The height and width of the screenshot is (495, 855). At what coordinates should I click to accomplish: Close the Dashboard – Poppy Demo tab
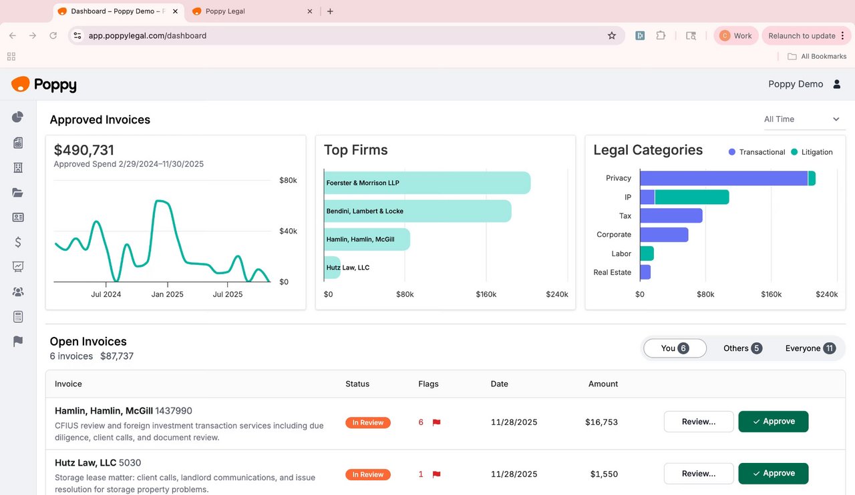click(x=174, y=11)
